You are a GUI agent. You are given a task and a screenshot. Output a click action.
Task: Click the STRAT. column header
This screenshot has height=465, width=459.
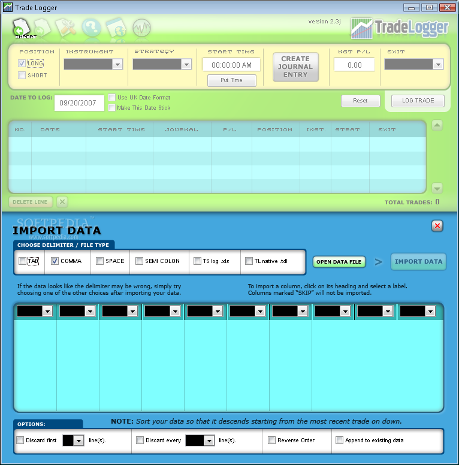click(x=349, y=129)
